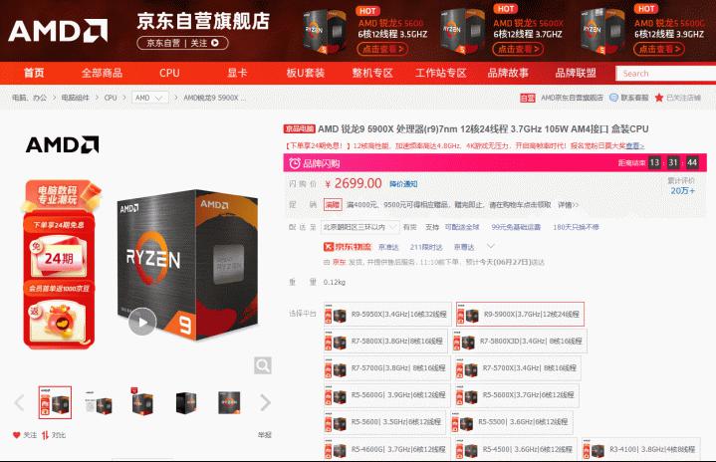Click the 可配送全球 service link
Screen dimensions: 716x462
click(x=462, y=227)
